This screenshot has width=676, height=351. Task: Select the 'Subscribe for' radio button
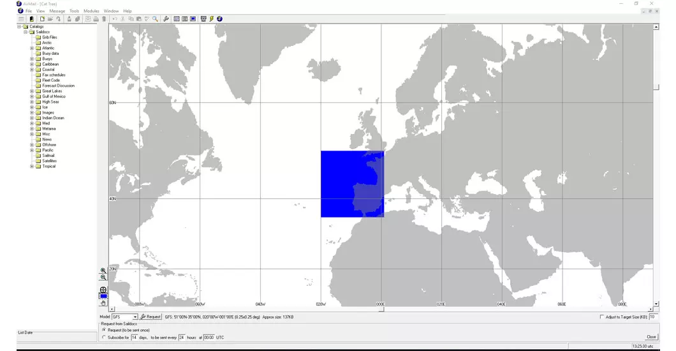[104, 337]
